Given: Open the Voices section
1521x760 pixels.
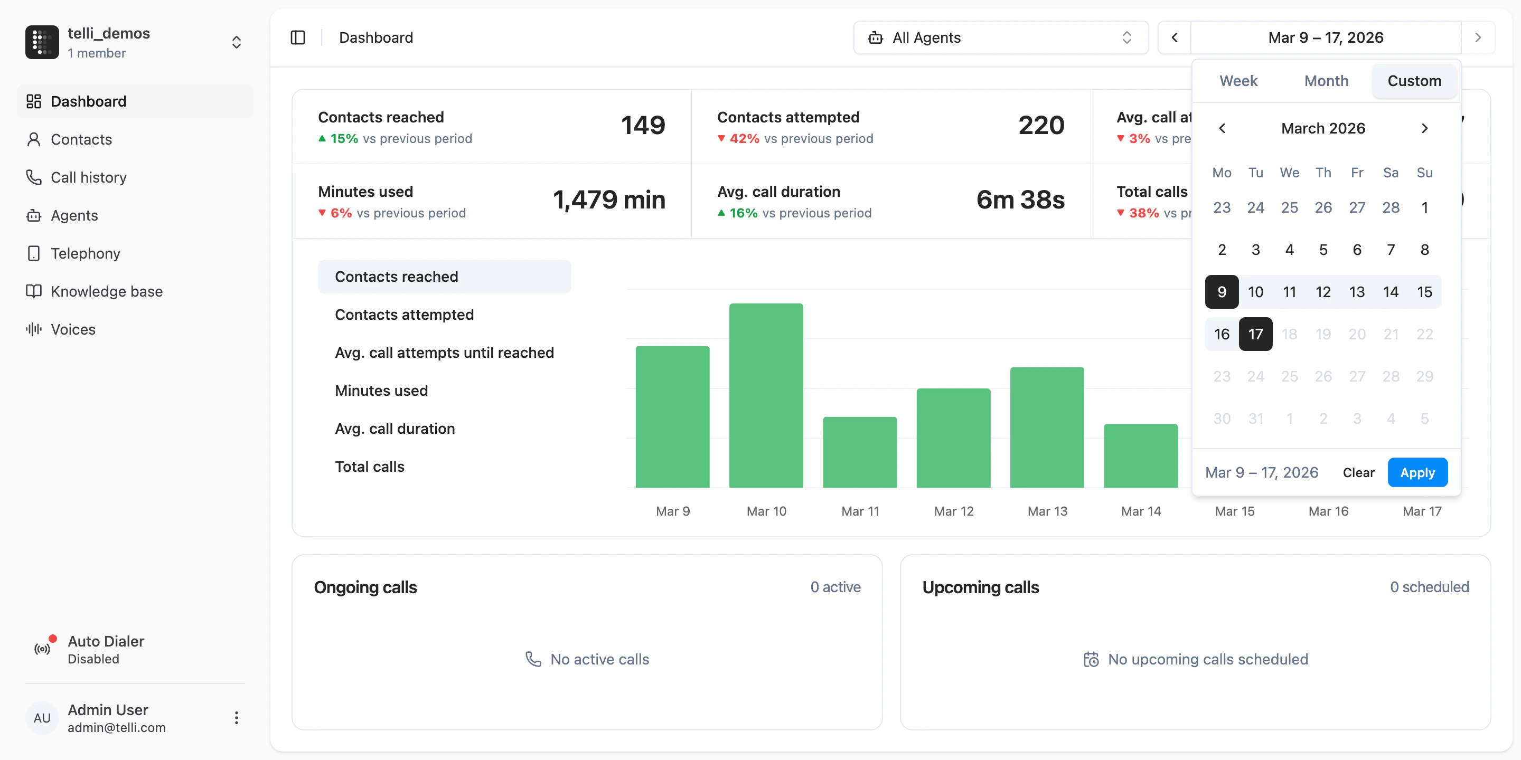Looking at the screenshot, I should tap(73, 329).
